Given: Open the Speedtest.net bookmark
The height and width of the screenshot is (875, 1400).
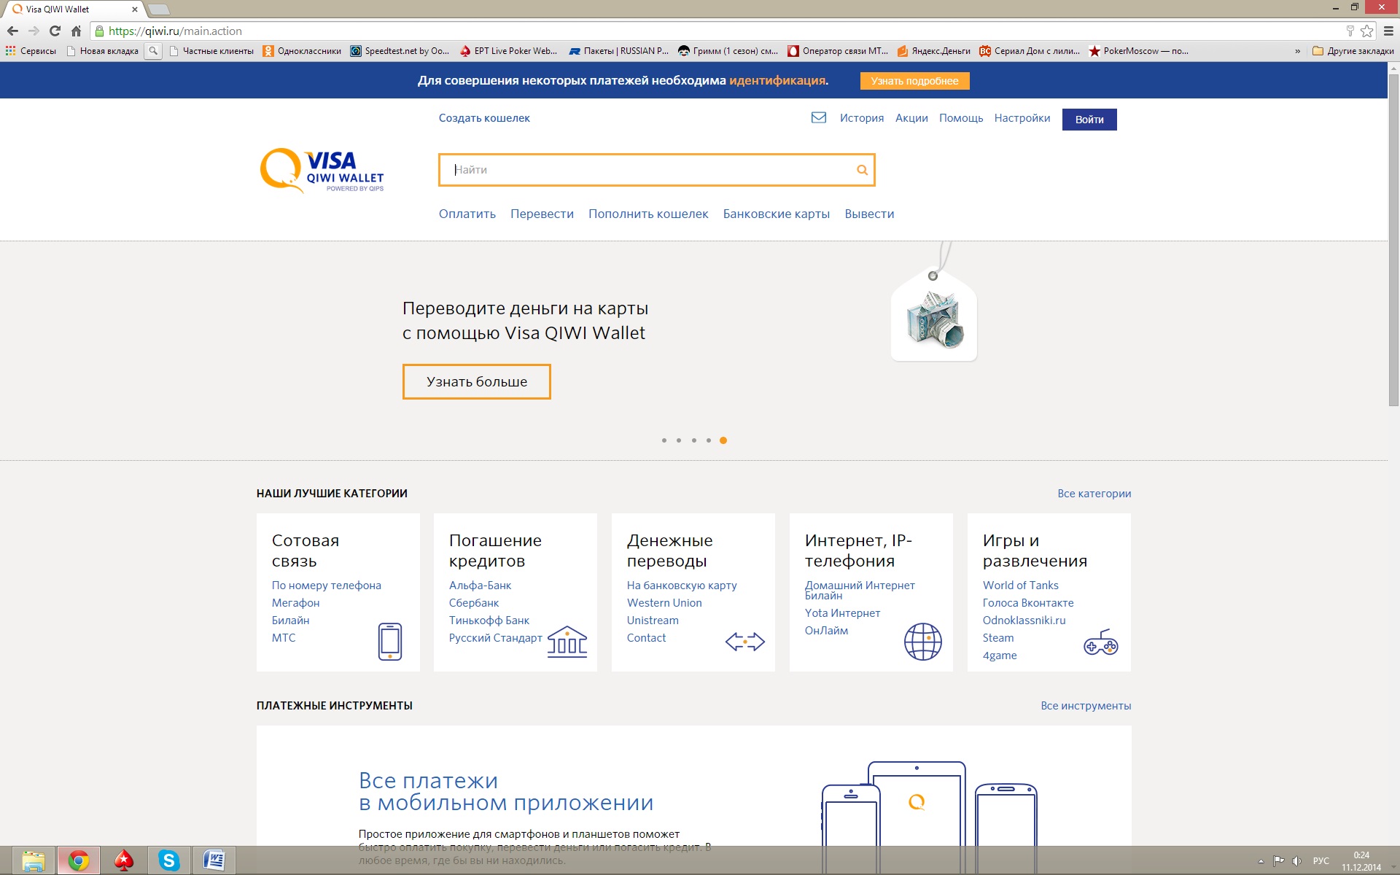Looking at the screenshot, I should pyautogui.click(x=400, y=51).
